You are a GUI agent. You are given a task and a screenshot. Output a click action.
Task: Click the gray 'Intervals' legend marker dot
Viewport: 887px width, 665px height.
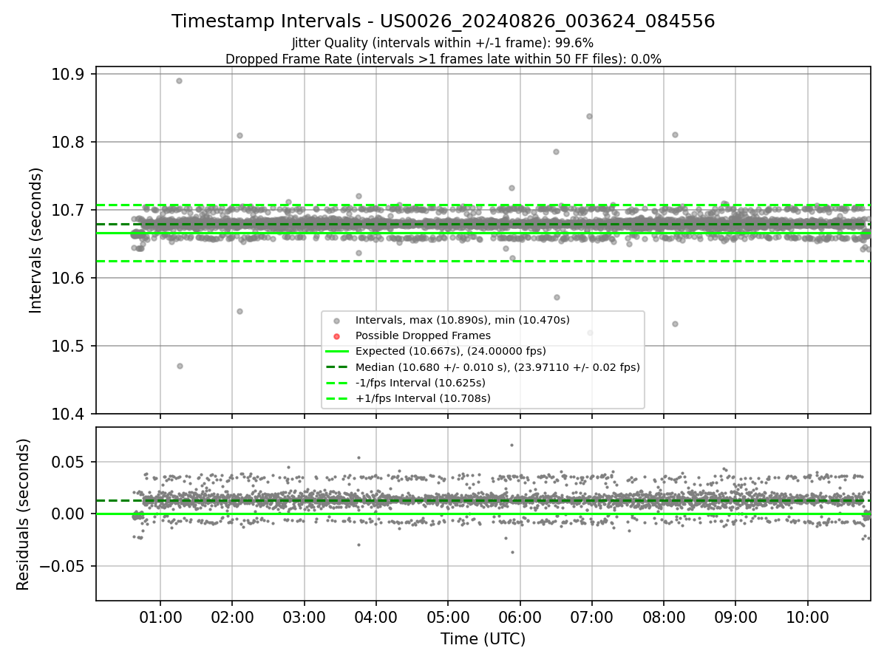336,321
